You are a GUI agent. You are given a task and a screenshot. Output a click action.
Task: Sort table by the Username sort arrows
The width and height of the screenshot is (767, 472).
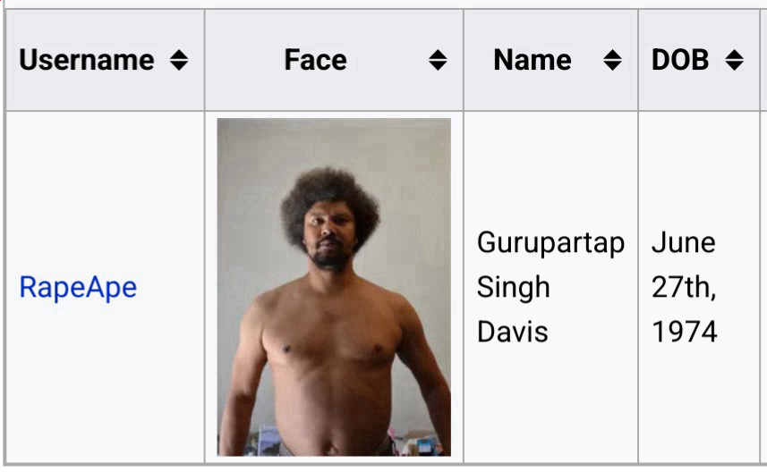[179, 60]
